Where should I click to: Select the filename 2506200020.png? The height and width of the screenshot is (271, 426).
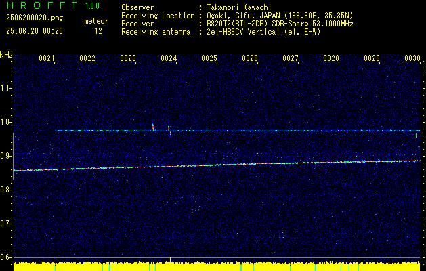(35, 18)
